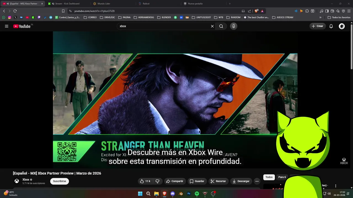Start voice search with the microphone
Viewport: 353px width, 198px height.
[x=234, y=26]
